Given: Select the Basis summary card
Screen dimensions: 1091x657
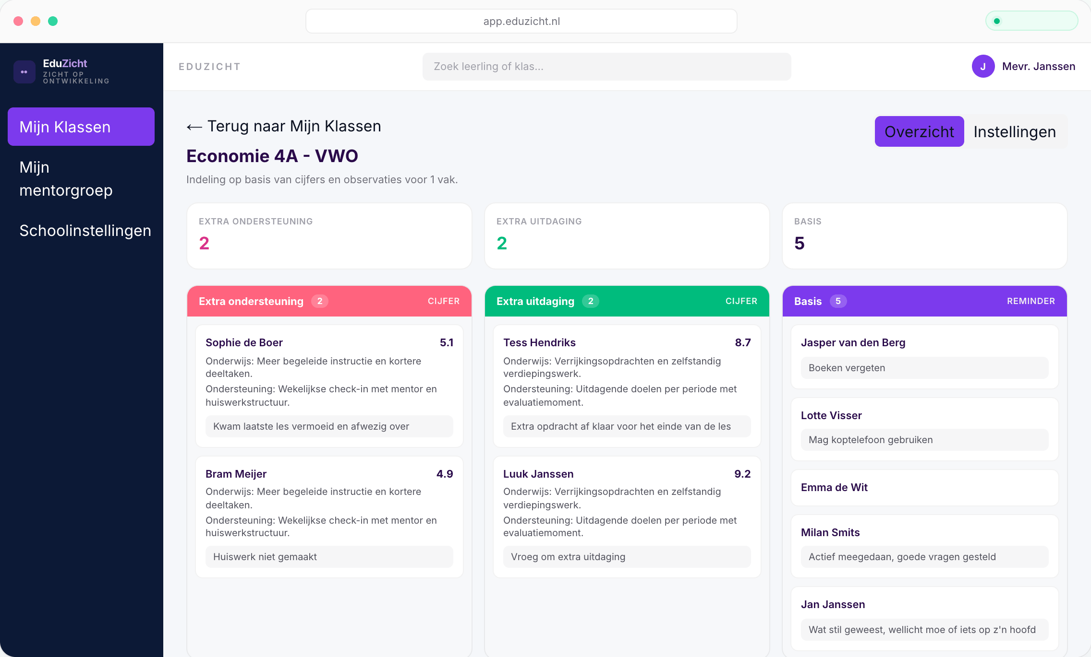Looking at the screenshot, I should [x=925, y=236].
